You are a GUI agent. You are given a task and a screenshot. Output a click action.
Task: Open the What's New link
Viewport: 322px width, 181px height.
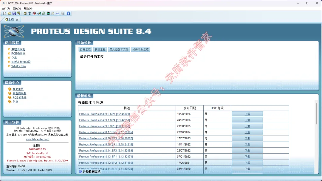pyautogui.click(x=19, y=66)
